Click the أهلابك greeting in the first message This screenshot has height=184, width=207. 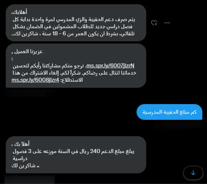[x=19, y=12]
